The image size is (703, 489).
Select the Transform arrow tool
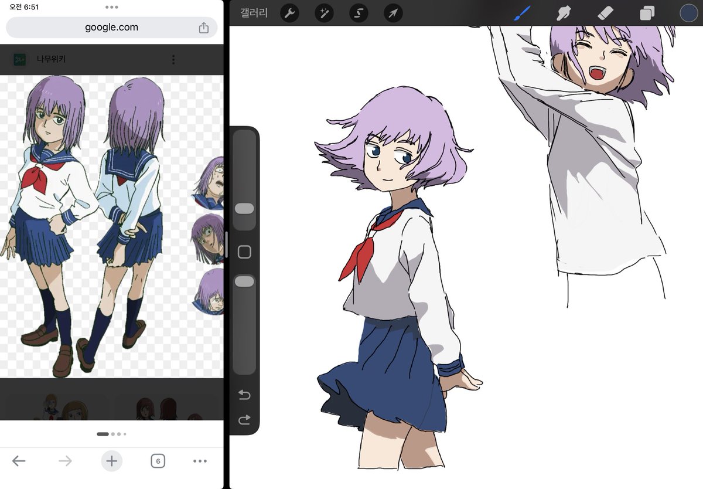pos(393,13)
